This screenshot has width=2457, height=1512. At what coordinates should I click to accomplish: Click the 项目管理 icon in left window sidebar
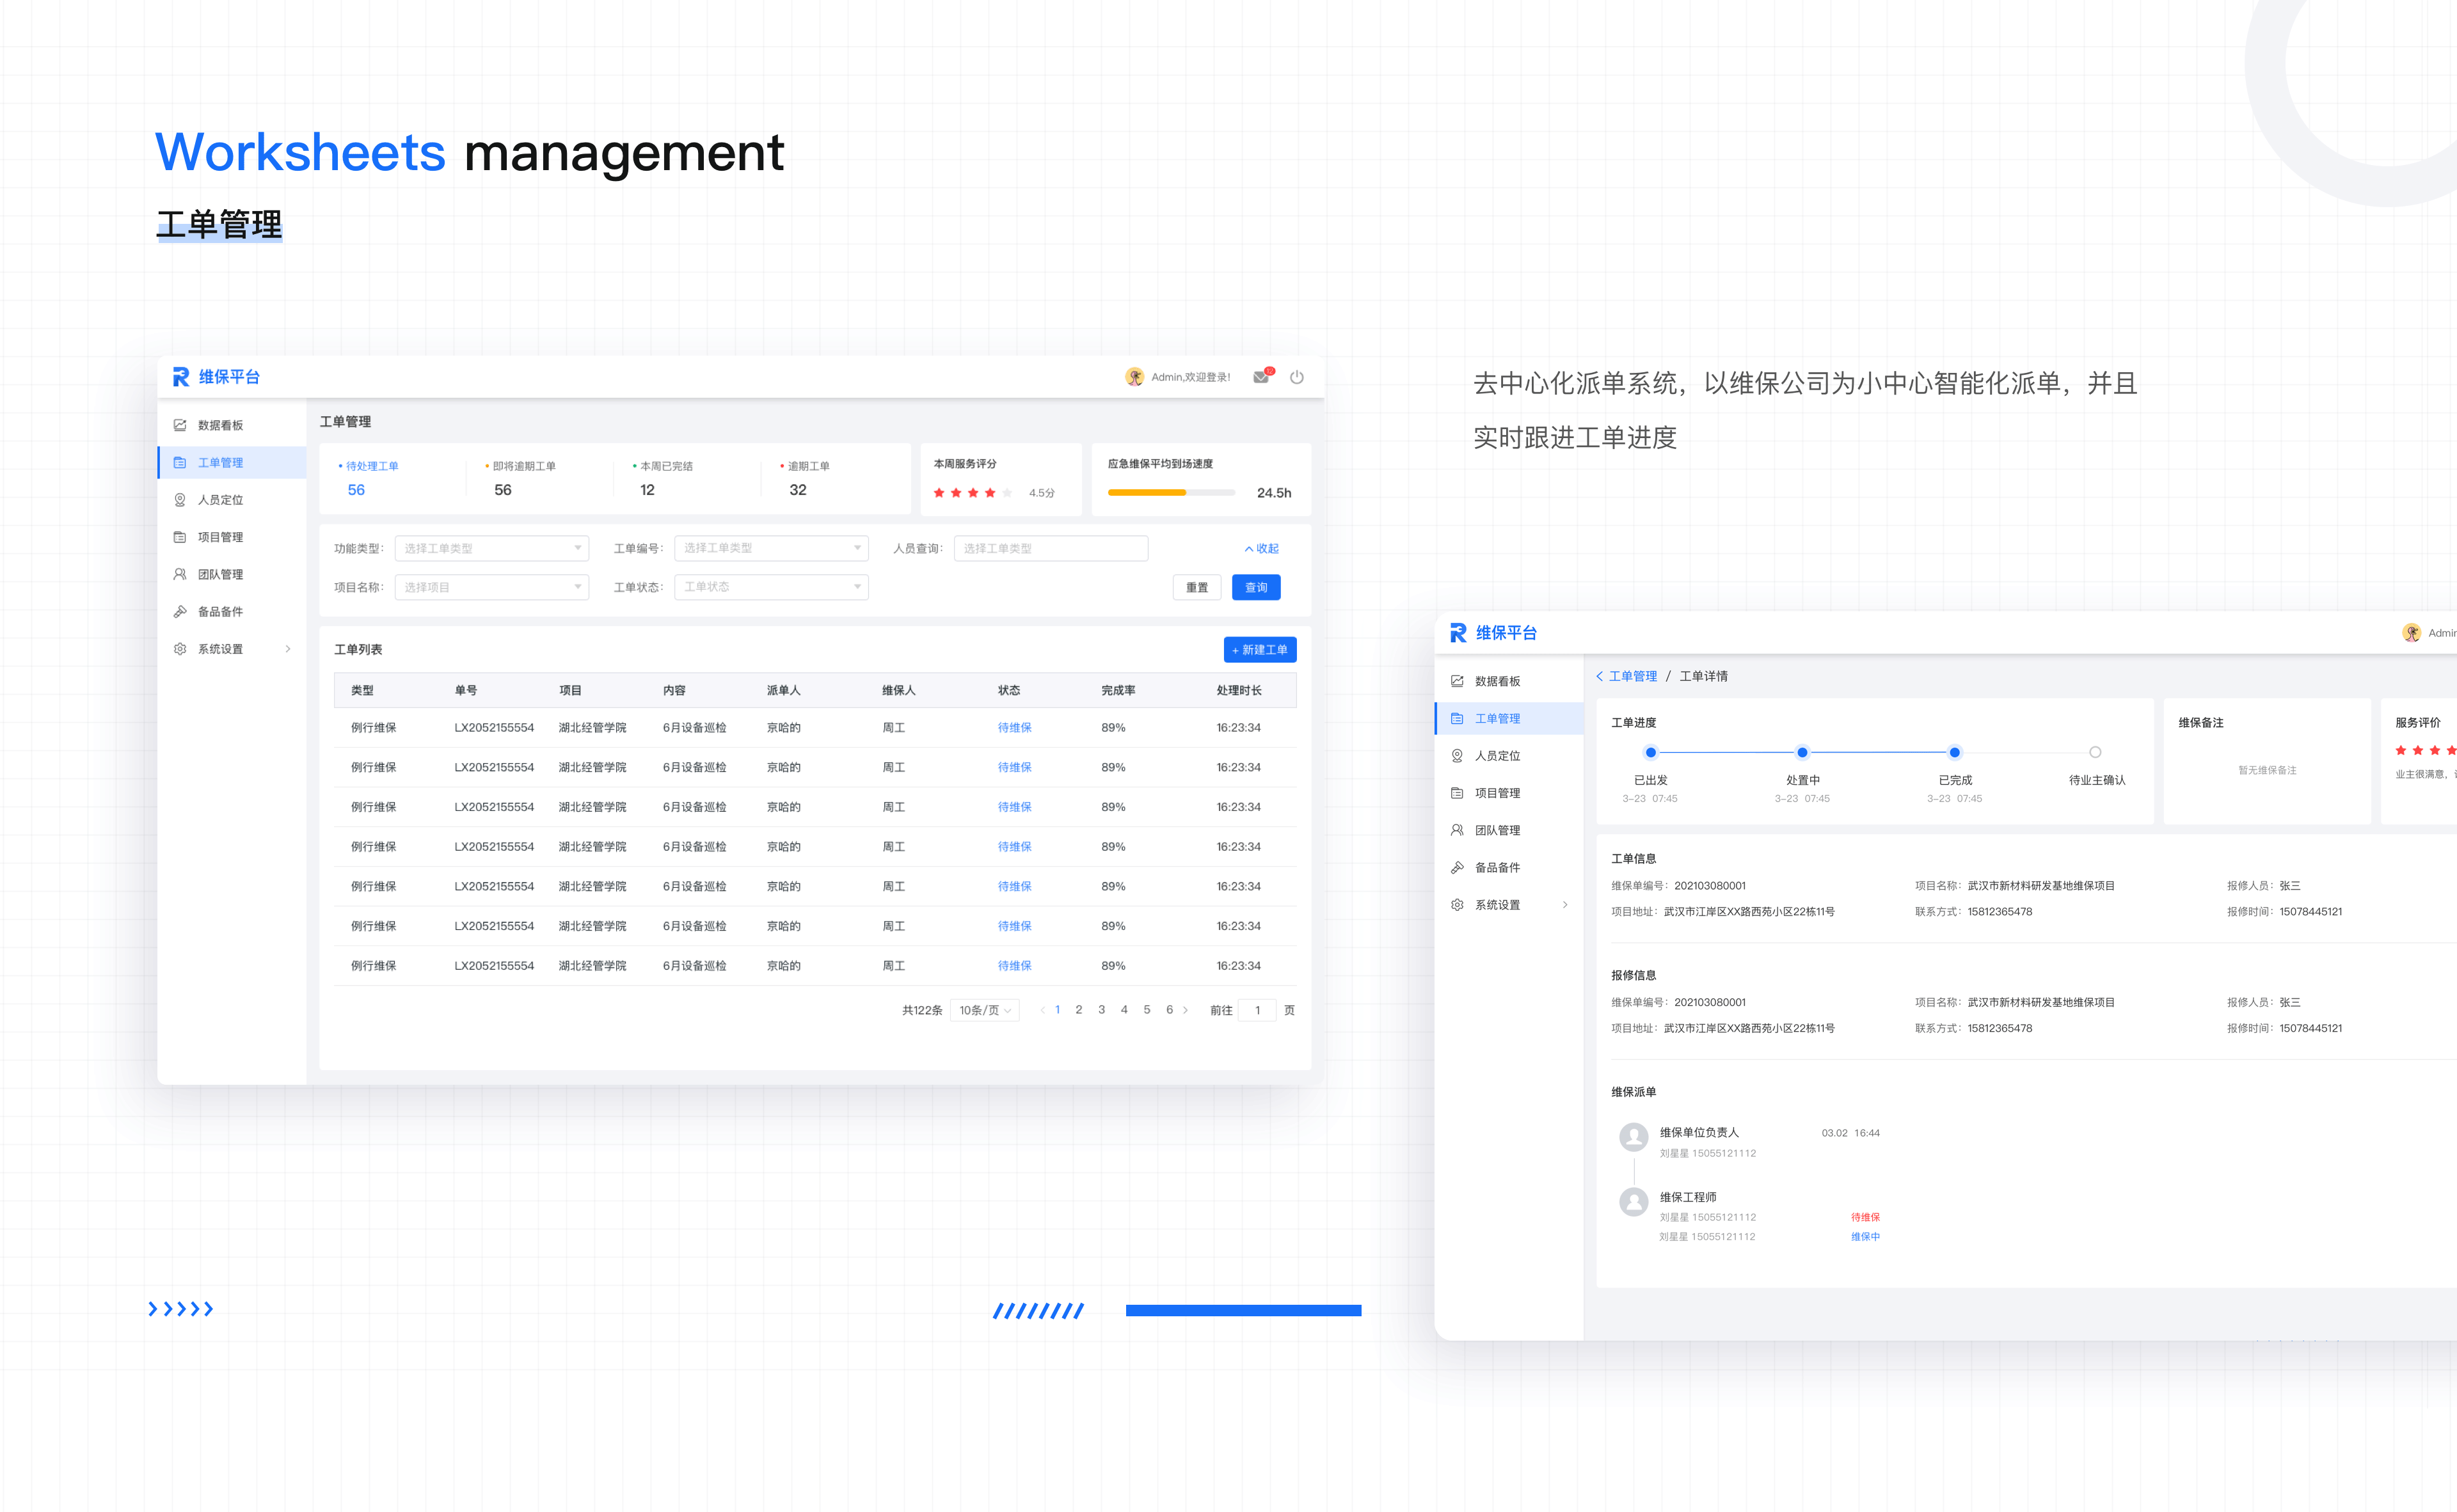[180, 537]
